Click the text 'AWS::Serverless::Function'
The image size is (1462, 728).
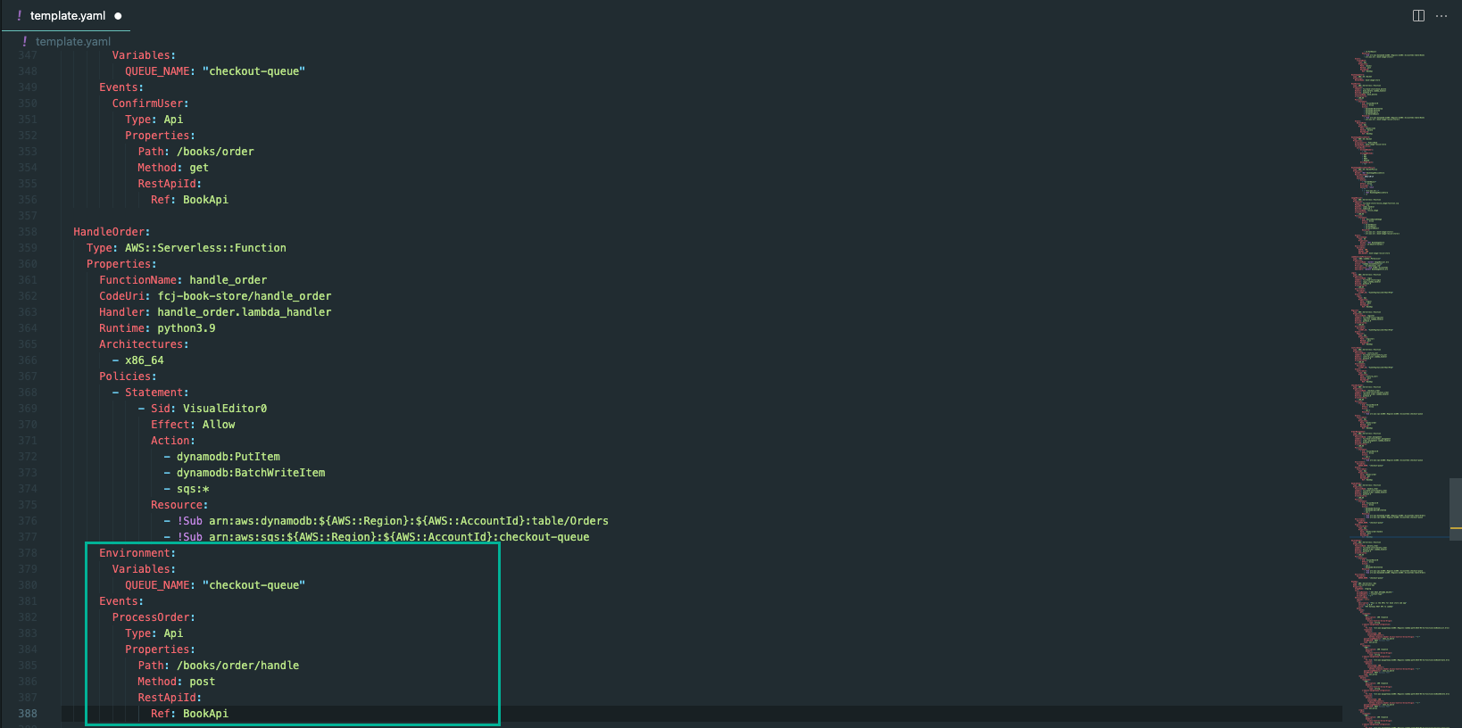tap(205, 248)
